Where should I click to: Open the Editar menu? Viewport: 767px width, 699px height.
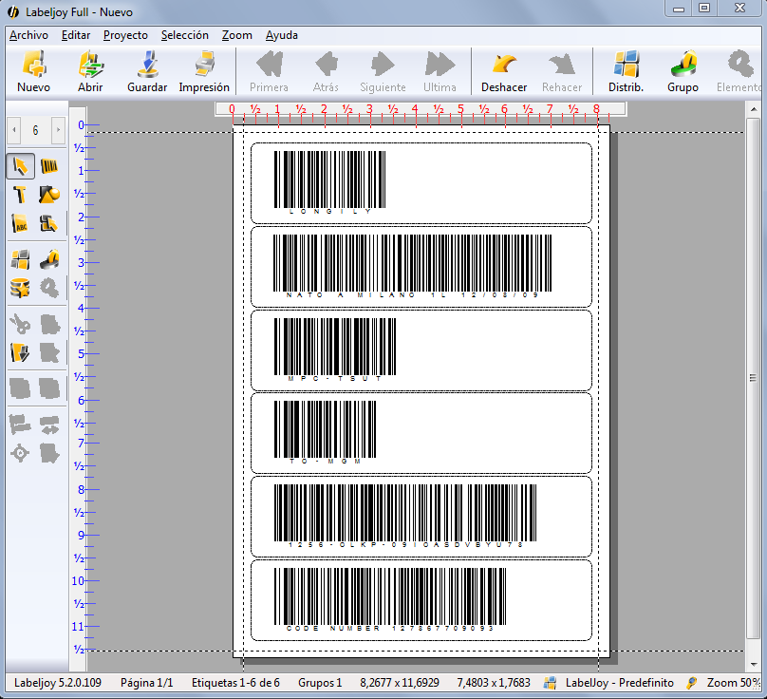76,35
